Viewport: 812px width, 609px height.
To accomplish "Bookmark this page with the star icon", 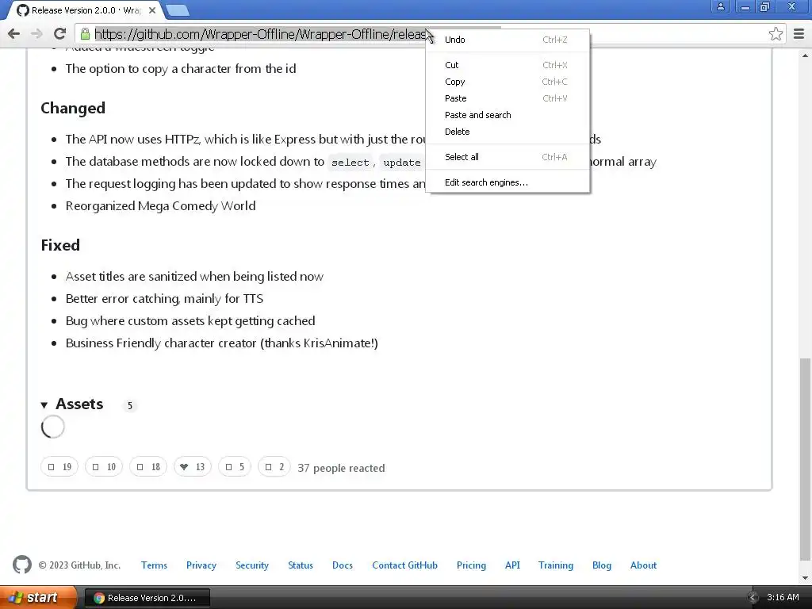I will tap(776, 34).
